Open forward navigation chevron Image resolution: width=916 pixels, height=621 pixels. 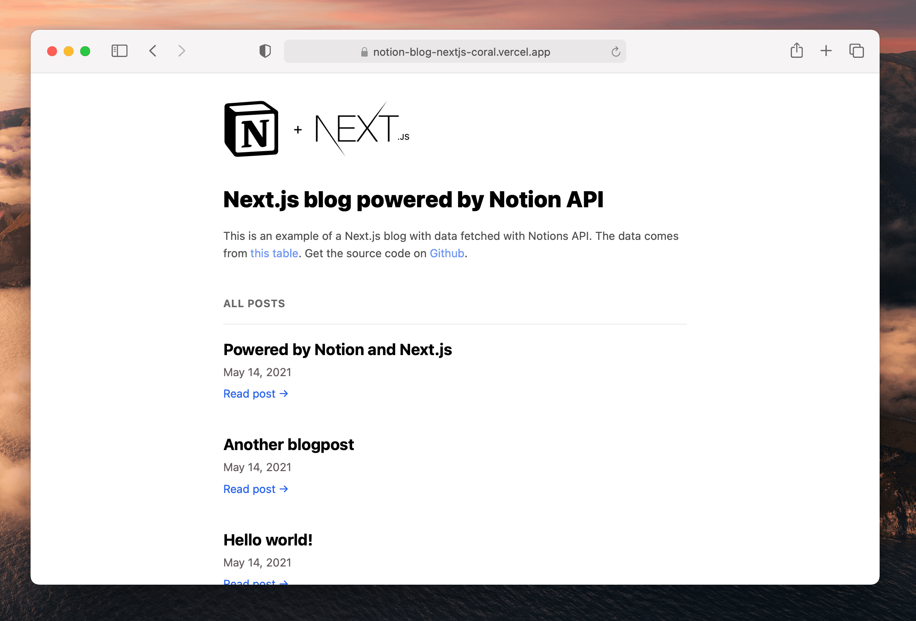(182, 51)
